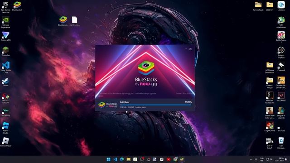Viewport: 290px width, 163px height.
Task: Open the Voicemod desktop shortcut
Action: [x=5, y=112]
